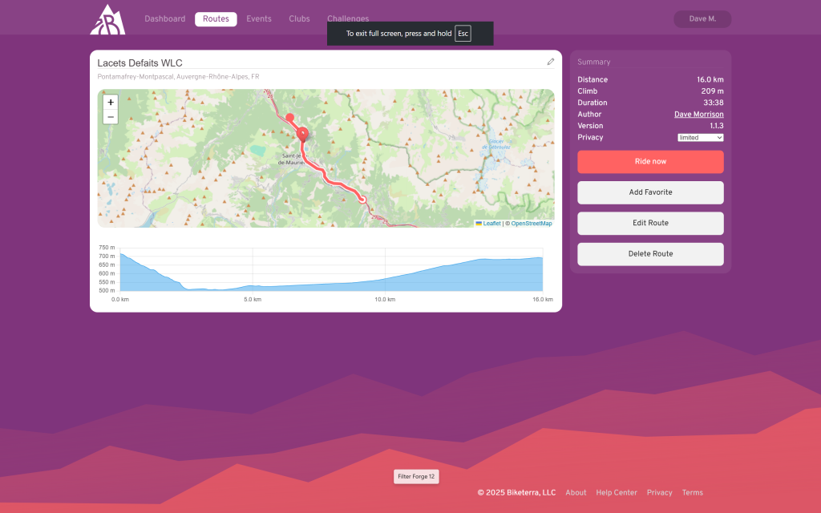The height and width of the screenshot is (513, 821).
Task: Click the Edit Route button
Action: click(650, 223)
